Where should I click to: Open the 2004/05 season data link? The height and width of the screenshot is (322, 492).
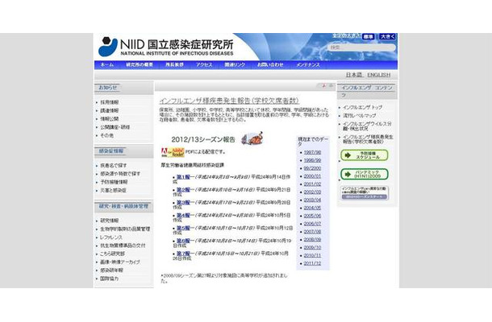click(312, 208)
